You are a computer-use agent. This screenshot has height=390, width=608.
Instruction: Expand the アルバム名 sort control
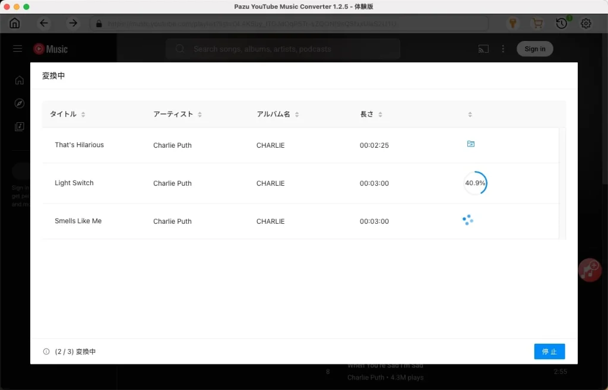pos(297,114)
